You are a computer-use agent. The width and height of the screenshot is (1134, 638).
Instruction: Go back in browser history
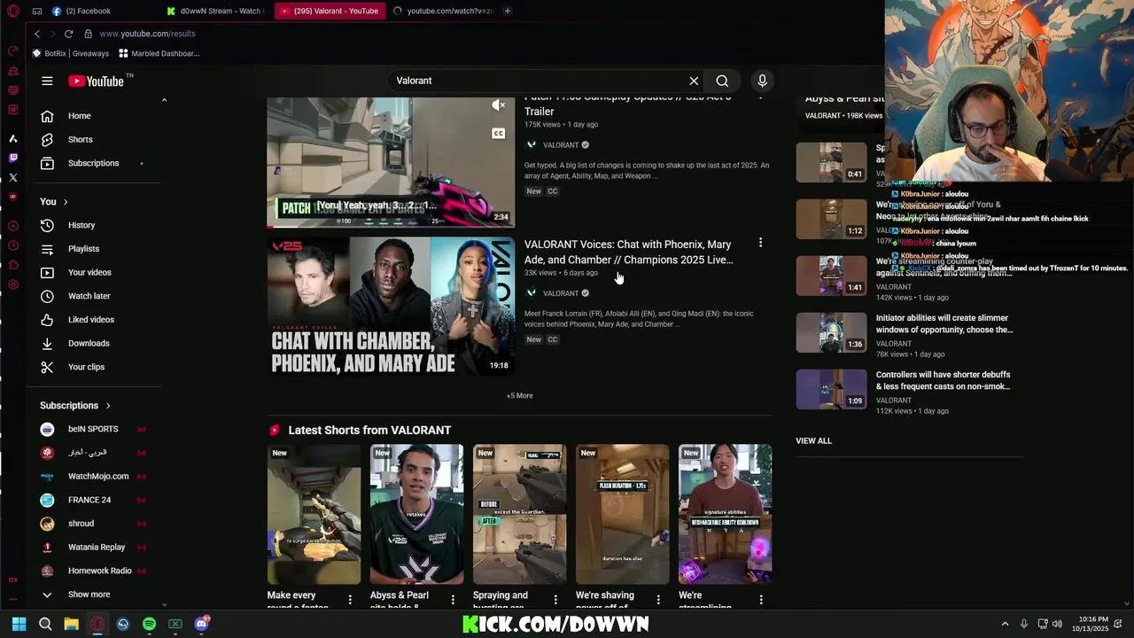pos(36,34)
